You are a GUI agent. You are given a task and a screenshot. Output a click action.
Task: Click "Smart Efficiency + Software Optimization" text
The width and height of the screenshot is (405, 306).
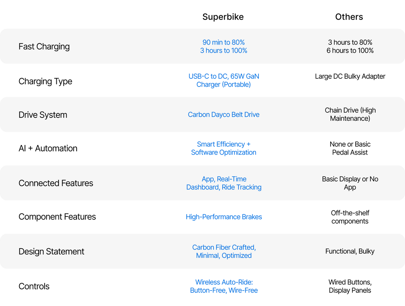(x=223, y=148)
